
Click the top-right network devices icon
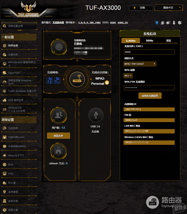[168, 23]
